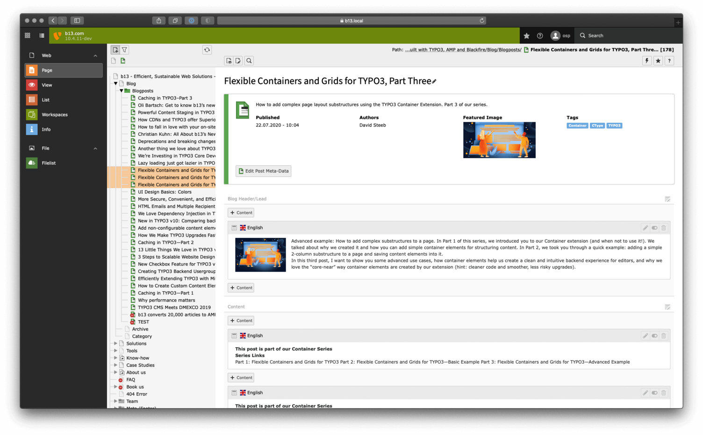The height and width of the screenshot is (435, 703).
Task: Open the Container tag link under Tags
Action: point(577,125)
